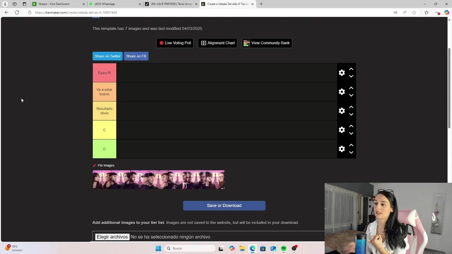The image size is (452, 254).
Task: Reload the tiermaker page
Action: 17,12
